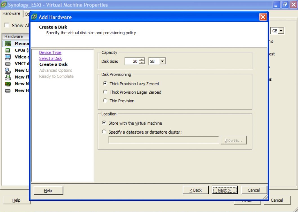The width and height of the screenshot is (298, 212).
Task: Select the New Floppy drive icon
Action: point(8,77)
